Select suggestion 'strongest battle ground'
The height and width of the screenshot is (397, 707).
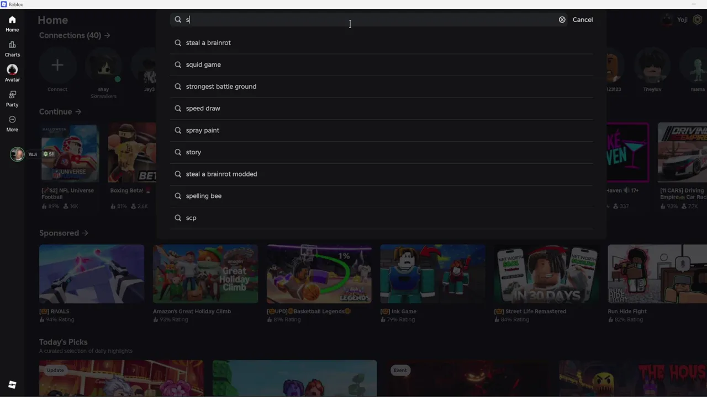click(382, 87)
